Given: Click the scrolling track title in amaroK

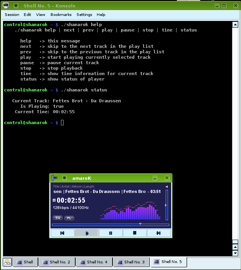Looking at the screenshot, I should [107, 191].
